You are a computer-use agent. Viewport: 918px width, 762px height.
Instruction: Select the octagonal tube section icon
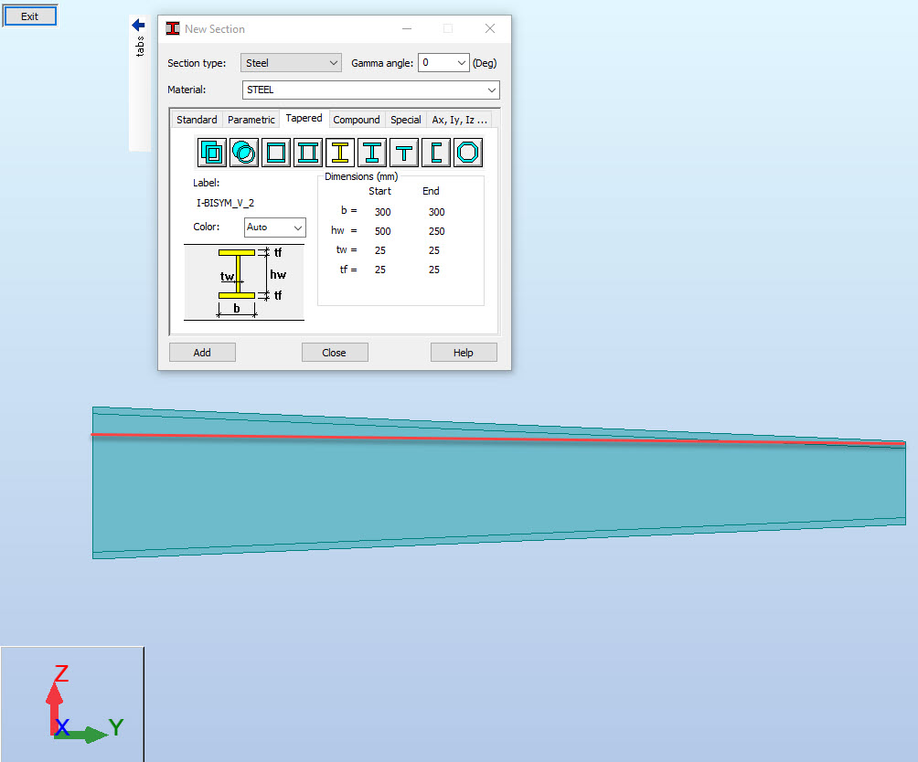[x=467, y=152]
